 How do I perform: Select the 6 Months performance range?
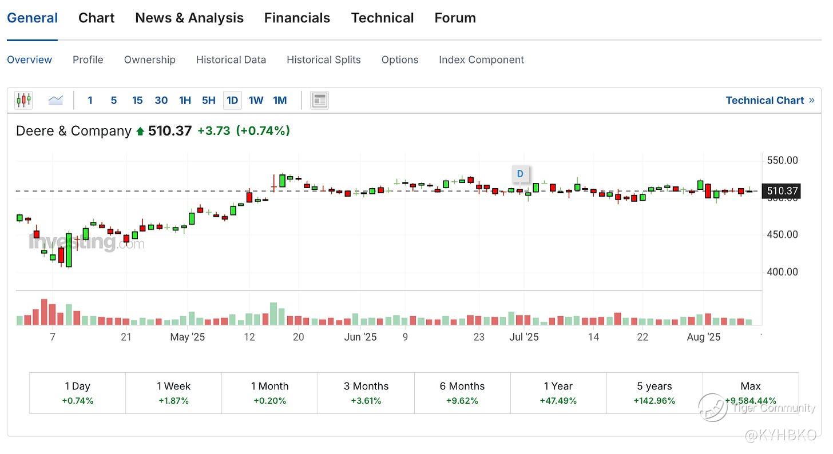point(462,393)
